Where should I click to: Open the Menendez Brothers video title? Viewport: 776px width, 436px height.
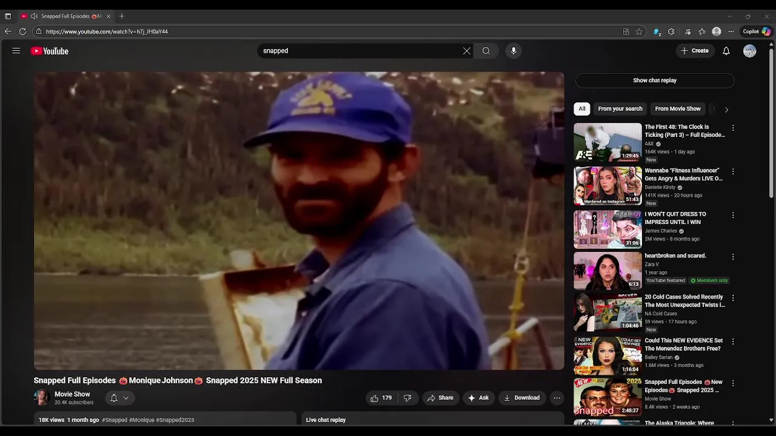[684, 345]
